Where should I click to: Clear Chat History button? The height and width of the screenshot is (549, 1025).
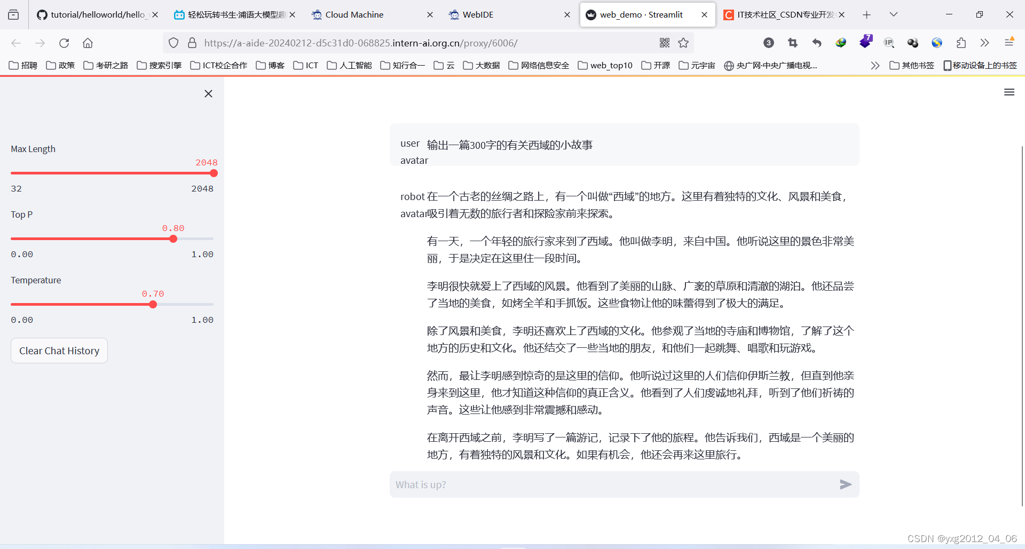click(x=59, y=351)
